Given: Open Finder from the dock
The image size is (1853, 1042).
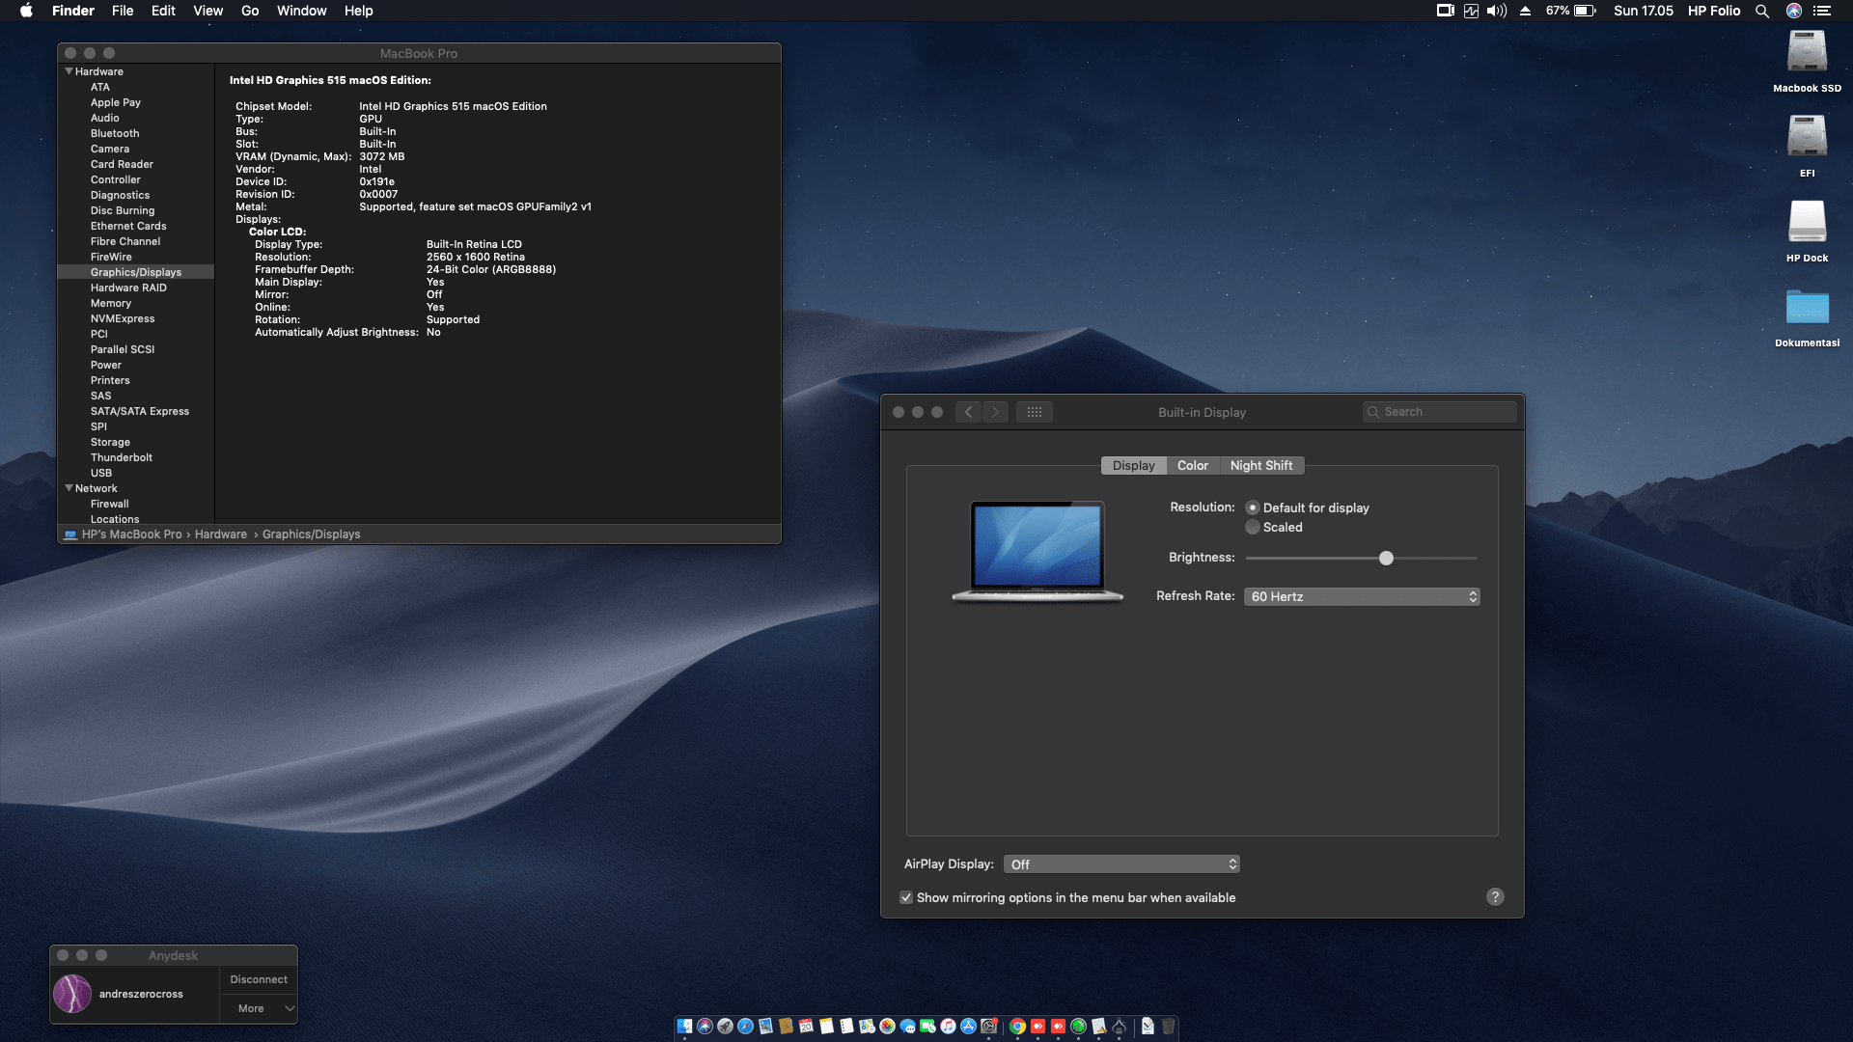Looking at the screenshot, I should 684,1026.
